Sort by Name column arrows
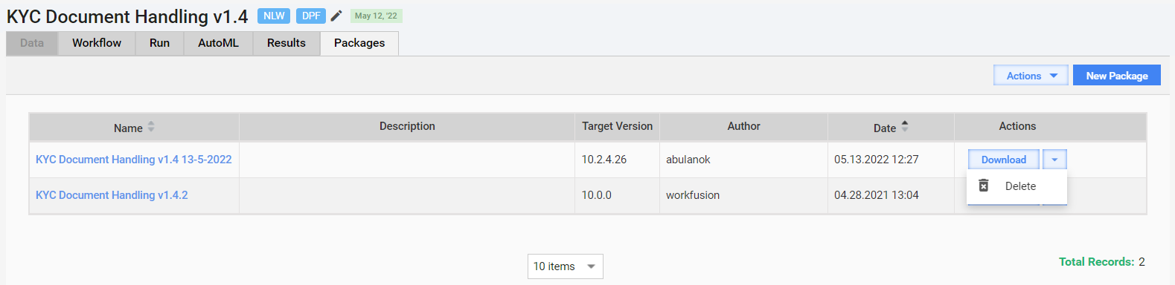Image resolution: width=1175 pixels, height=285 pixels. click(x=151, y=127)
